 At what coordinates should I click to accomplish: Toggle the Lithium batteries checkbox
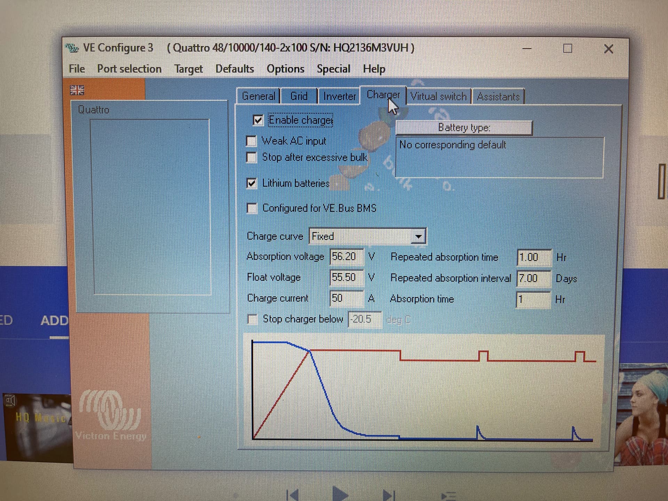click(252, 183)
